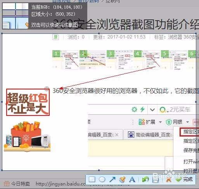Click the toolbar drag grip dots before 扩展
199x189 pixels.
click(133, 122)
